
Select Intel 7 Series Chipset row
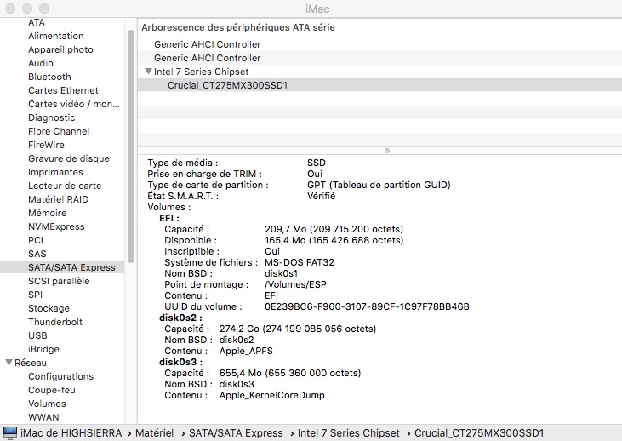379,72
